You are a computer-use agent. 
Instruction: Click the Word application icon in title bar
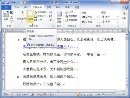[x=3, y=3]
